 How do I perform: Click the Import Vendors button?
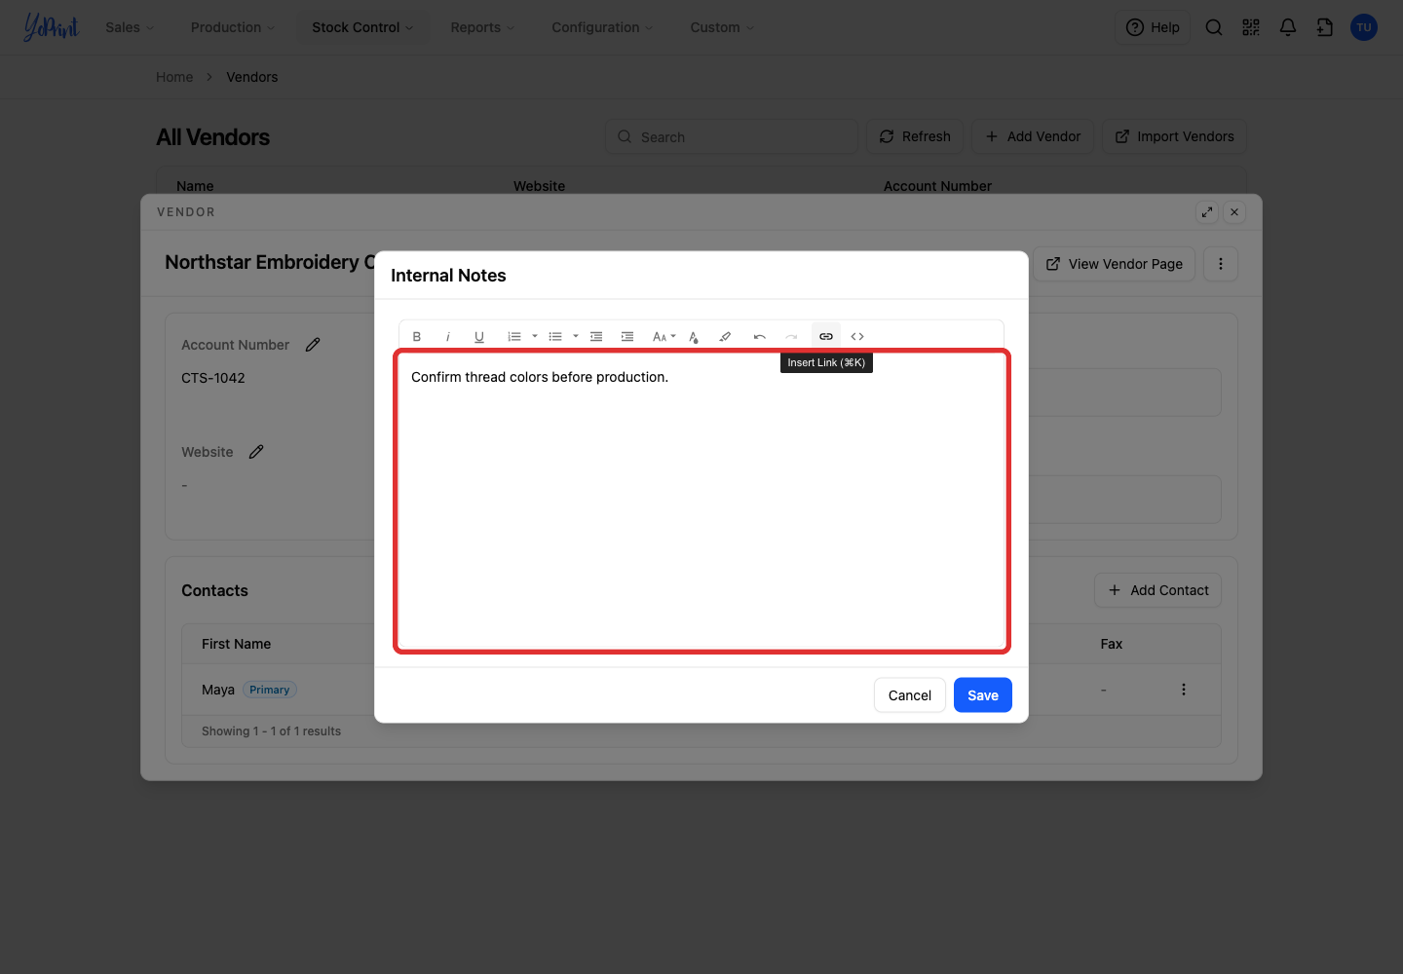pos(1174,136)
